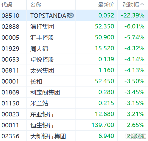The height and width of the screenshot is (141, 148).
Task: Click the 名称 column header
Action: click(36, 5)
